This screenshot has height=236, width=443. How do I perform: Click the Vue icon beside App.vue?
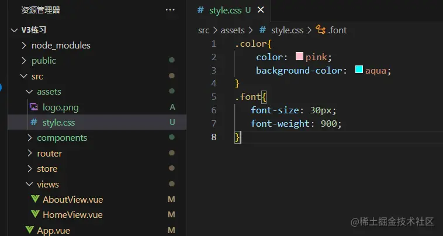click(29, 230)
